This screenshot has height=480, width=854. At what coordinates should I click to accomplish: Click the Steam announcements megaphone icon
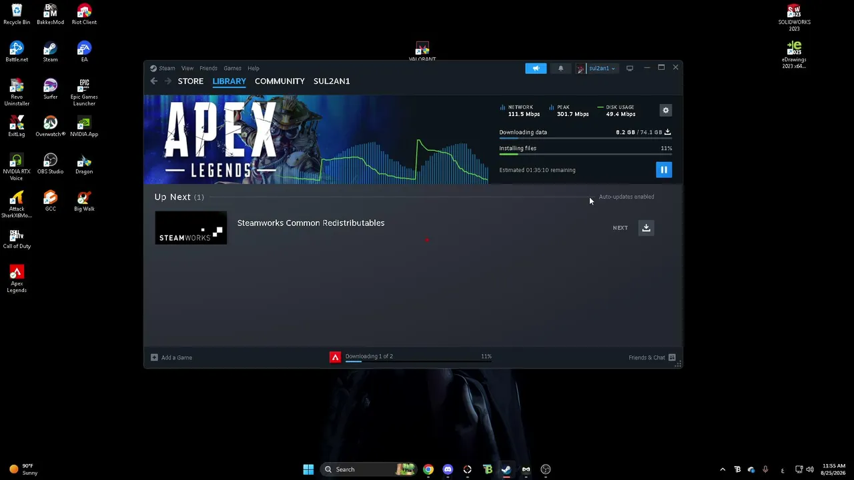coord(536,68)
